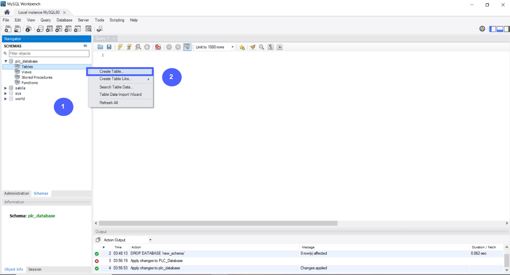Switch to the Administration tab
510x275 pixels.
[16, 193]
